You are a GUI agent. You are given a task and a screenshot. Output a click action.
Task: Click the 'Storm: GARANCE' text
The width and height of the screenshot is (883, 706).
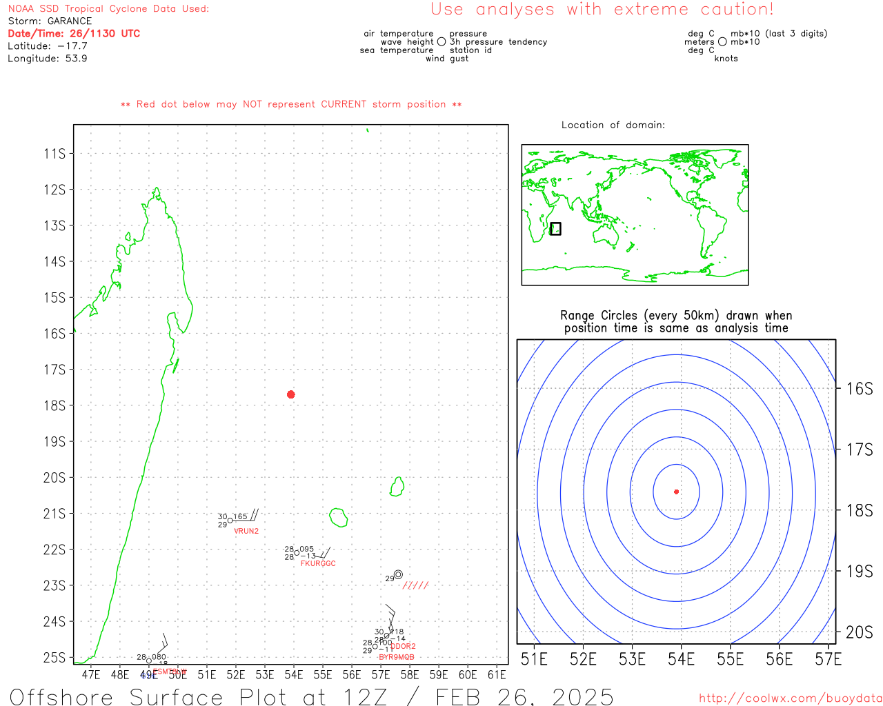(x=50, y=21)
